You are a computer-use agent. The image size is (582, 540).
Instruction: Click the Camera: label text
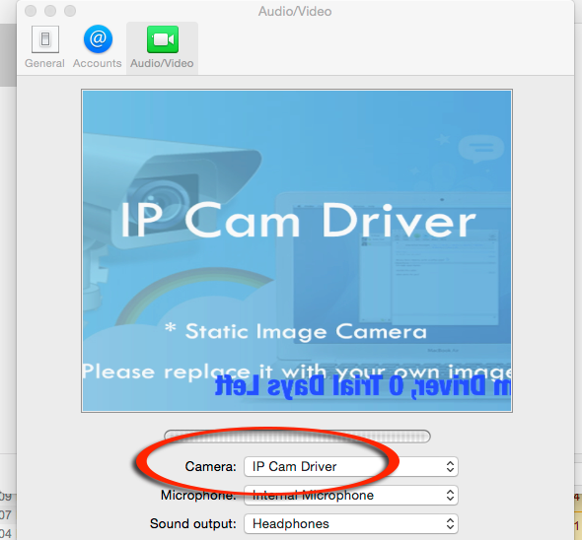click(210, 466)
